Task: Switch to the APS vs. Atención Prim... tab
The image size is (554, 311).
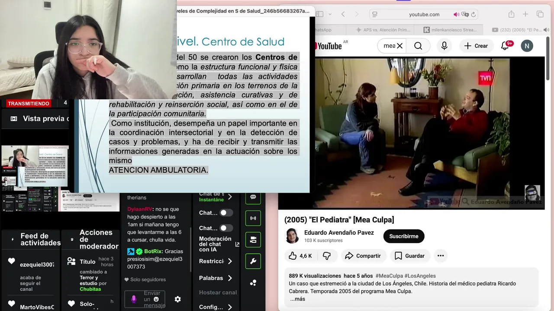Action: [x=382, y=30]
